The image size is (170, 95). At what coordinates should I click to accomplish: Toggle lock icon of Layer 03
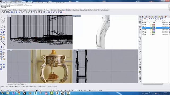152,31
